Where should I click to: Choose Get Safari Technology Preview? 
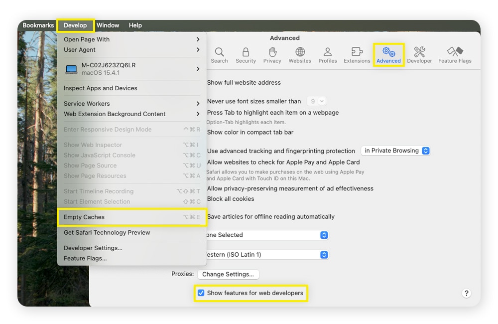(132, 232)
